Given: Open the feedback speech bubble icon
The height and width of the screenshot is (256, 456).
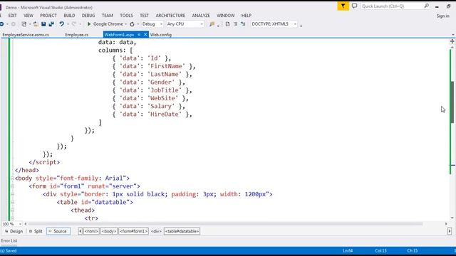Looking at the screenshot, I should [x=354, y=6].
